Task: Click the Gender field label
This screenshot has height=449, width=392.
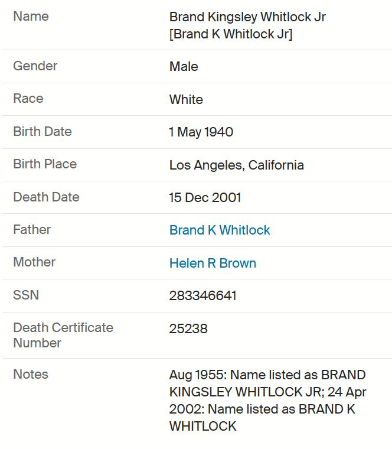Action: (x=35, y=66)
